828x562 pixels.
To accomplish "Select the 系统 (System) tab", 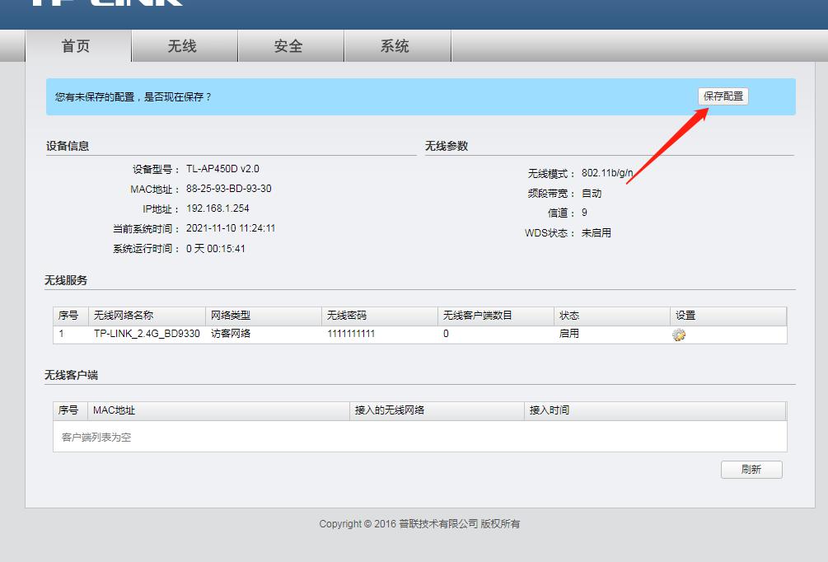I will (396, 45).
